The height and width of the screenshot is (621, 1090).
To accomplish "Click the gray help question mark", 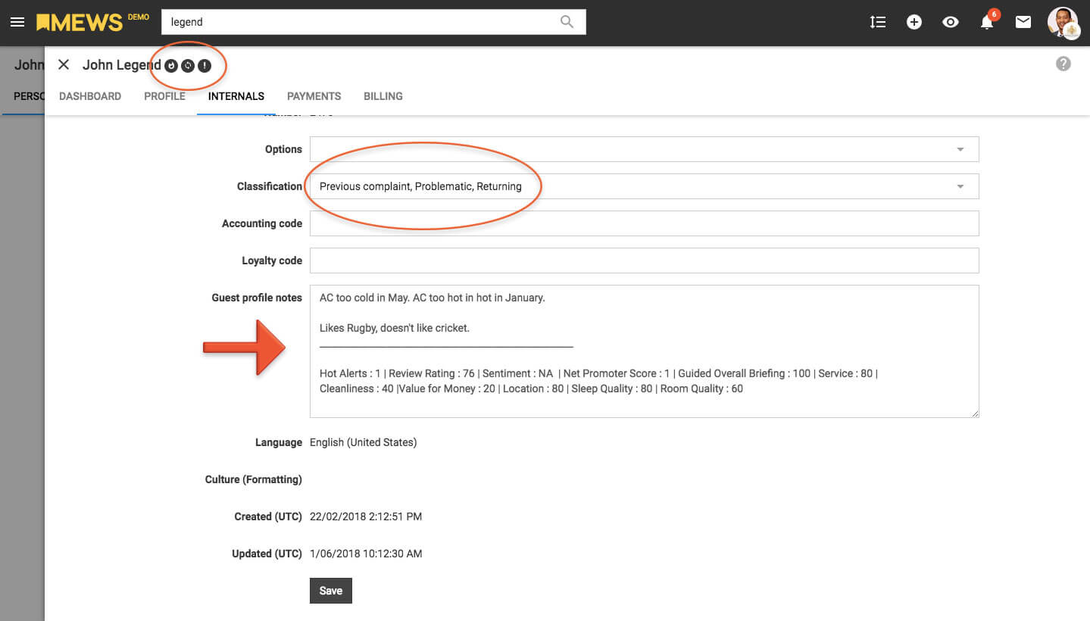I will click(1063, 64).
